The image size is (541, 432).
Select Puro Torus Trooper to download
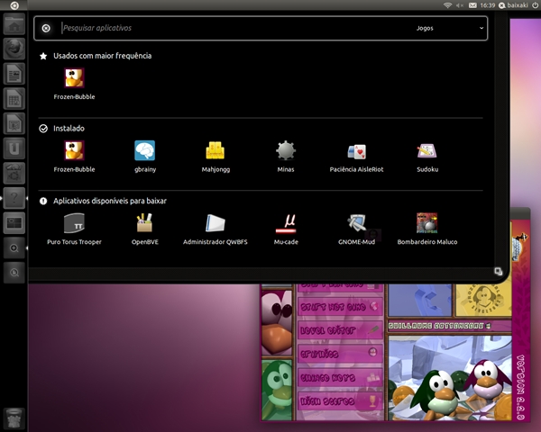click(74, 223)
